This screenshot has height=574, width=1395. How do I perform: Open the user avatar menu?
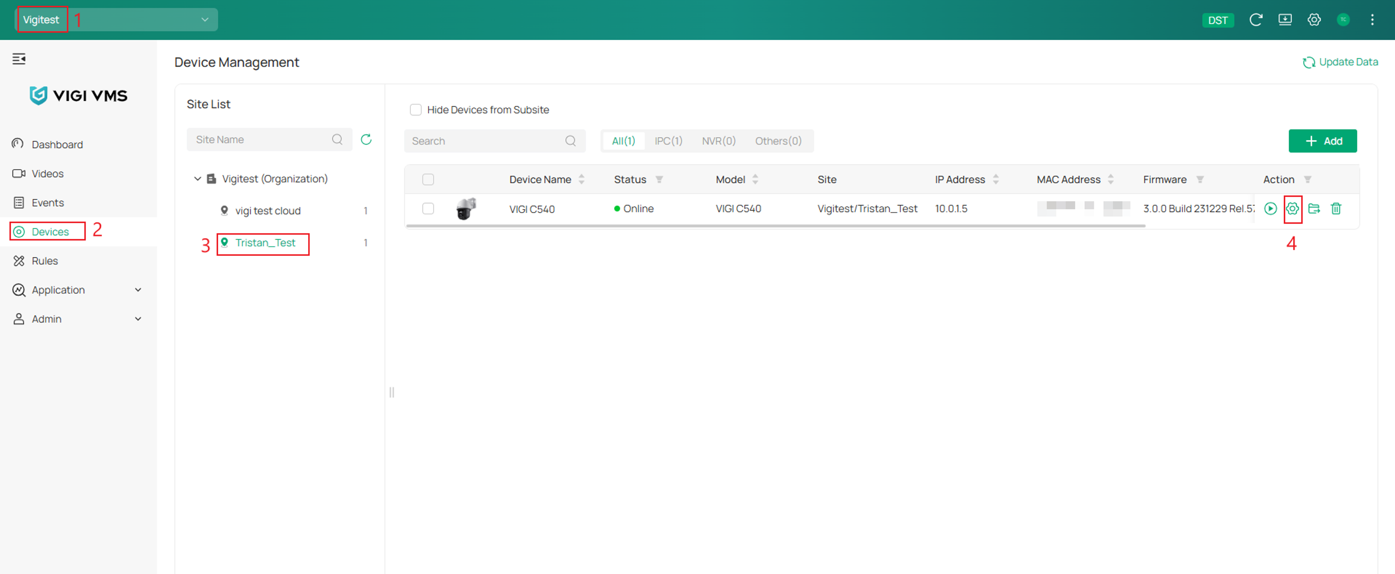point(1343,20)
